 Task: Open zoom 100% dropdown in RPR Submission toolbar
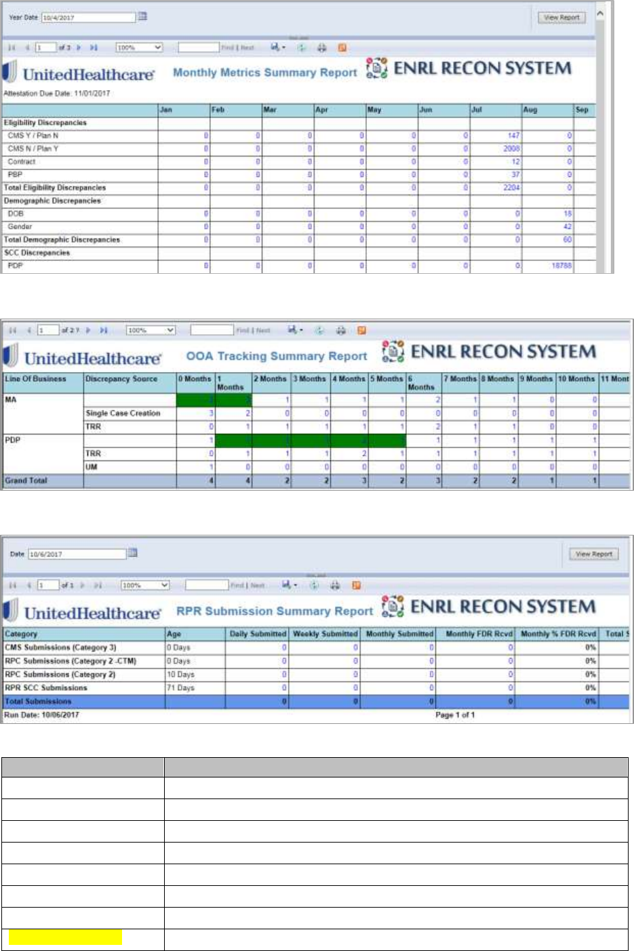click(x=145, y=585)
